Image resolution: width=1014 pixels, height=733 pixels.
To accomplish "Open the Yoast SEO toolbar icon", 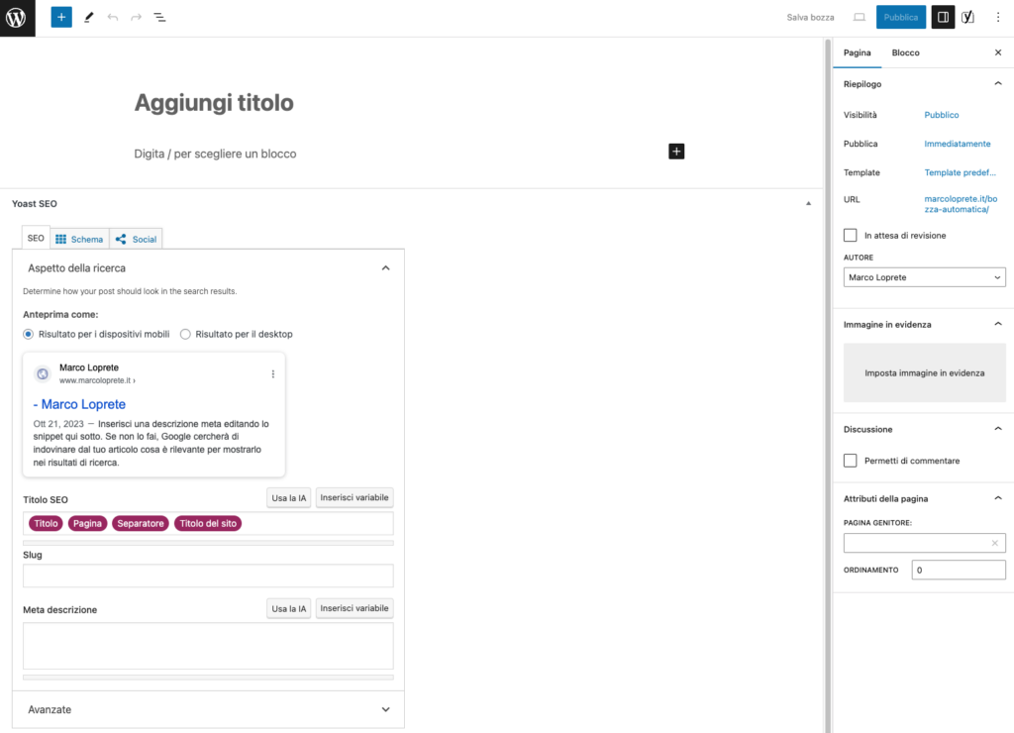I will point(968,18).
